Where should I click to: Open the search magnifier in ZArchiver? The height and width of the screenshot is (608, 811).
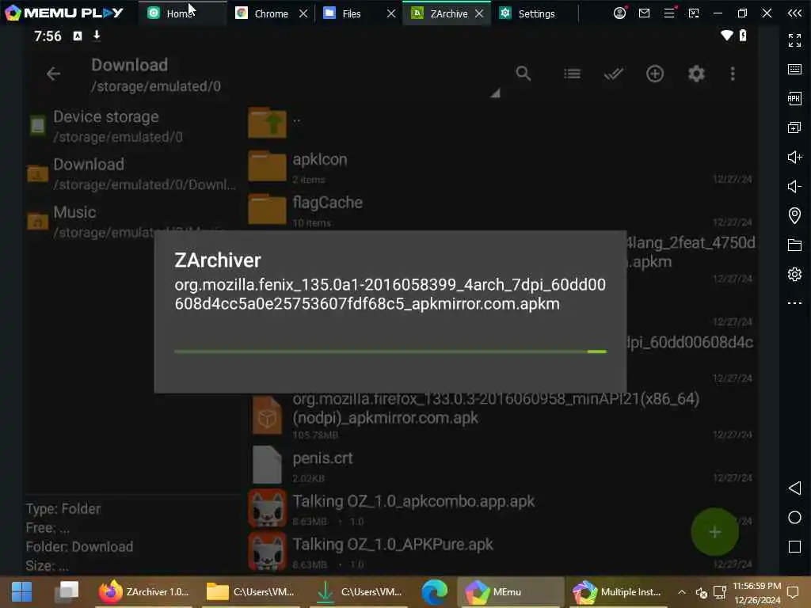523,74
